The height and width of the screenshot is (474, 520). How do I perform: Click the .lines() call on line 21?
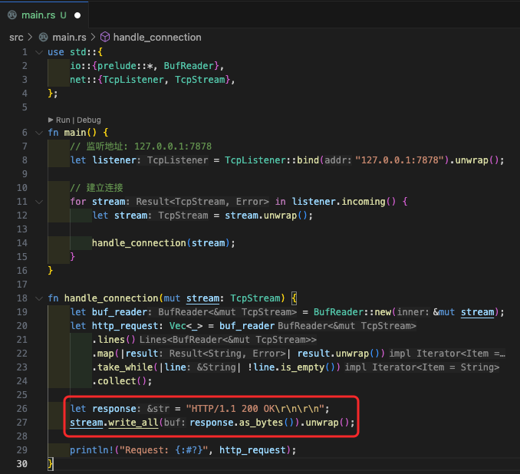tap(114, 340)
